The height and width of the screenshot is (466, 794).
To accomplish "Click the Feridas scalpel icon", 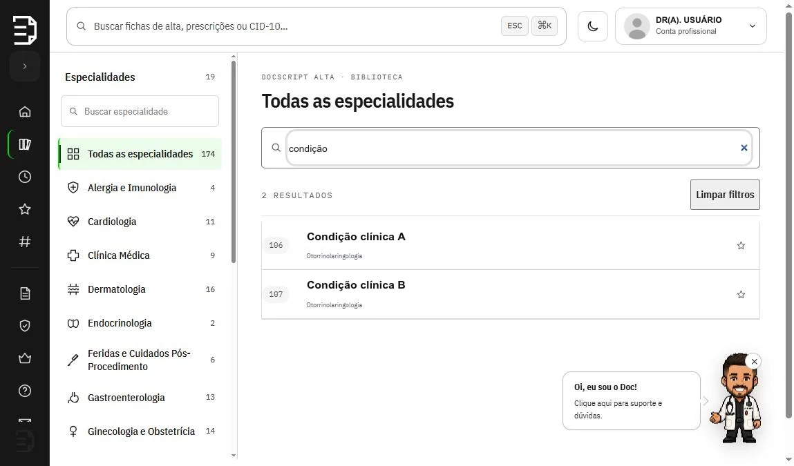I will pos(73,360).
